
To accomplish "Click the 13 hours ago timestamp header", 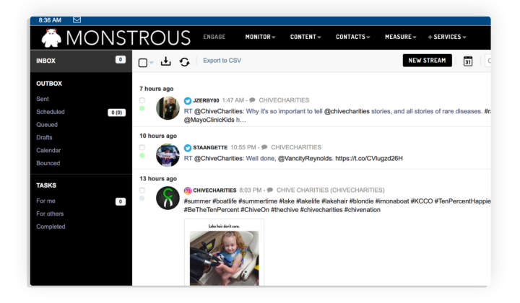I will pos(158,178).
